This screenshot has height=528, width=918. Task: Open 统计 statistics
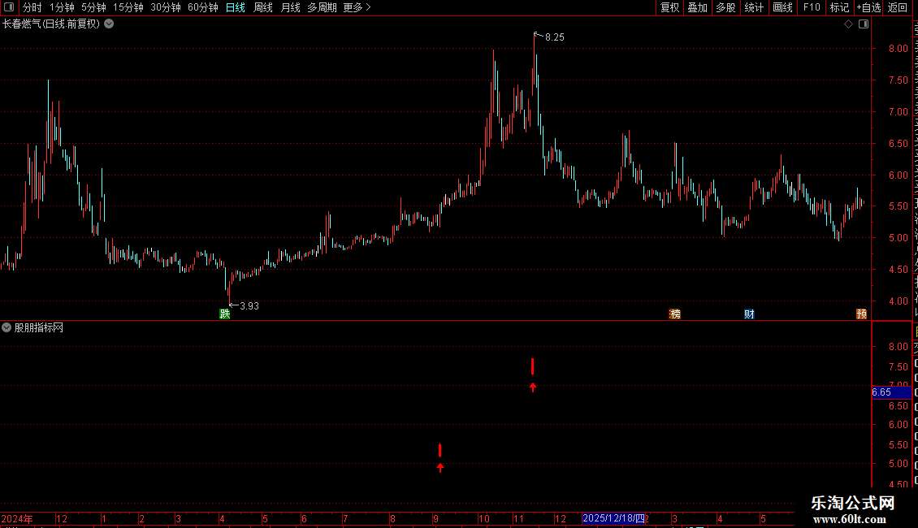coord(753,7)
